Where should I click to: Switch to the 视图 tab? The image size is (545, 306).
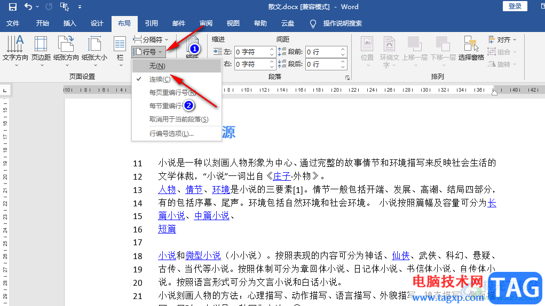(233, 23)
